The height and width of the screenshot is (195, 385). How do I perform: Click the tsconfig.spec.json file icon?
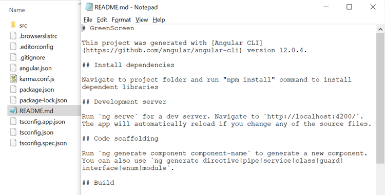13,143
